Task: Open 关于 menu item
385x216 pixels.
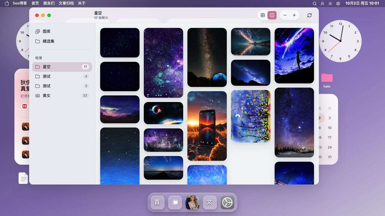Action: 82,3
